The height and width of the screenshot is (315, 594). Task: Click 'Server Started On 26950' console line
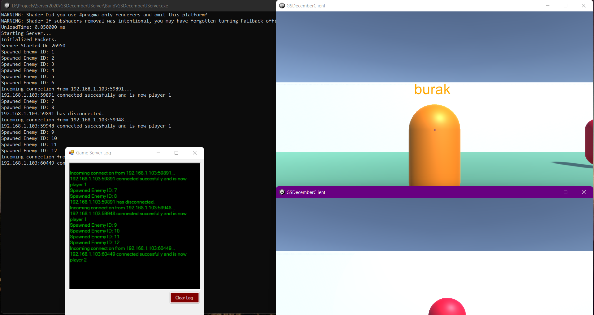coord(33,46)
